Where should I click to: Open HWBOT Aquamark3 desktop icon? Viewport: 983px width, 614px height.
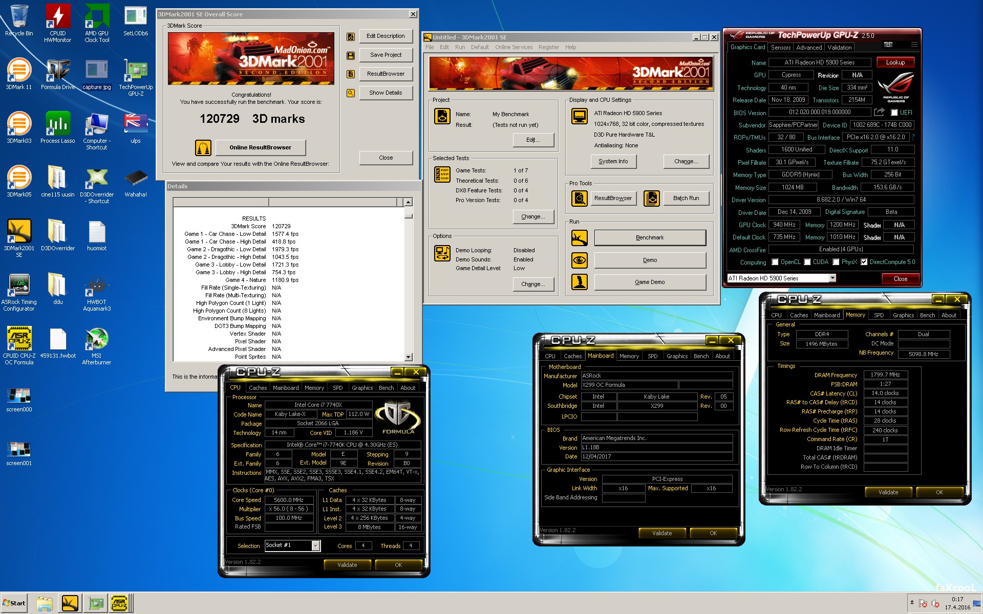97,292
